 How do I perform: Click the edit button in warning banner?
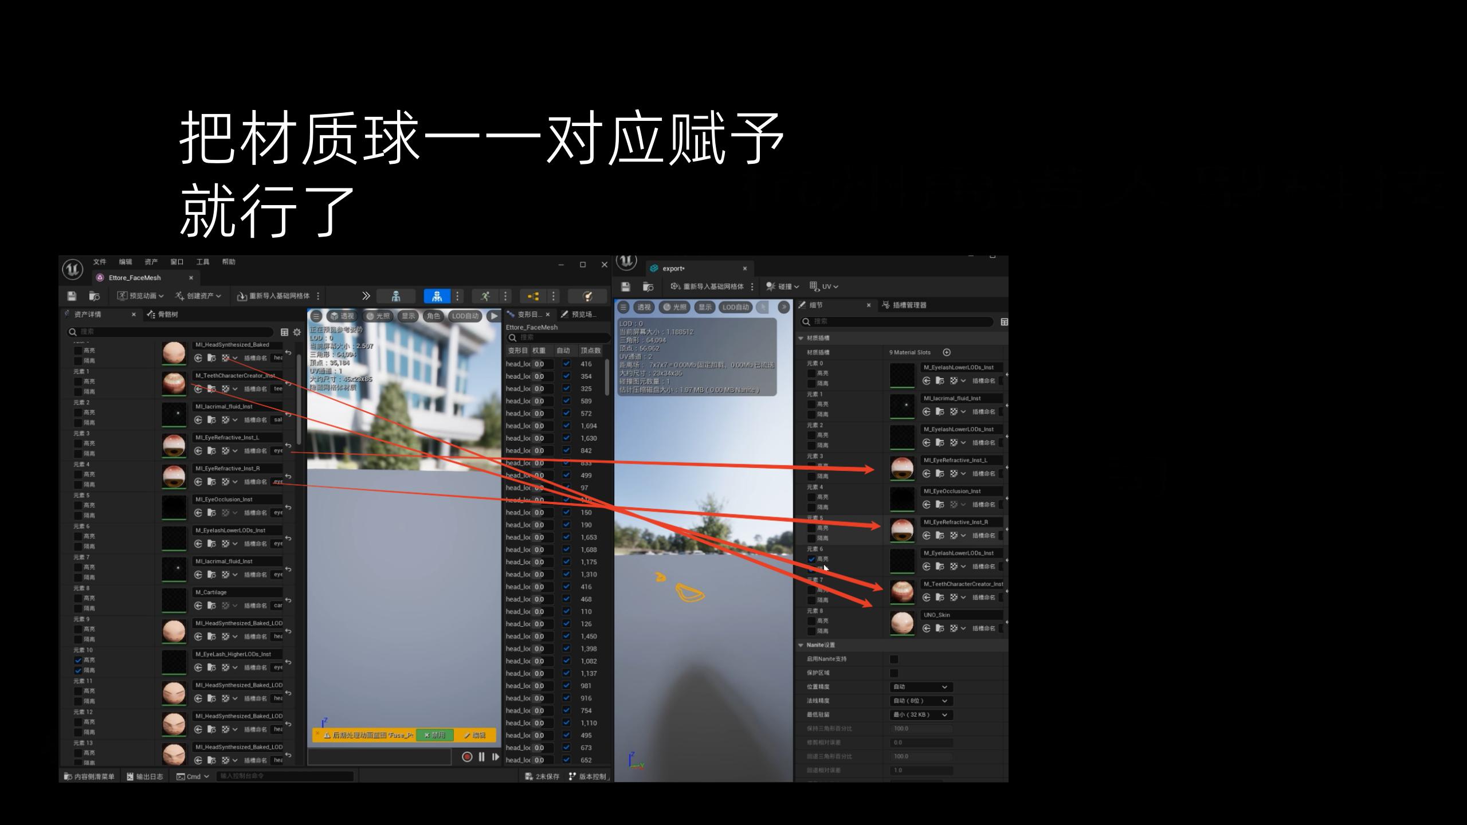pyautogui.click(x=475, y=735)
